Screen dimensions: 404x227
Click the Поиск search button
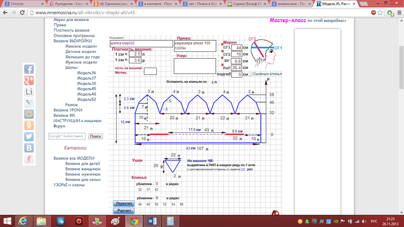pyautogui.click(x=95, y=136)
